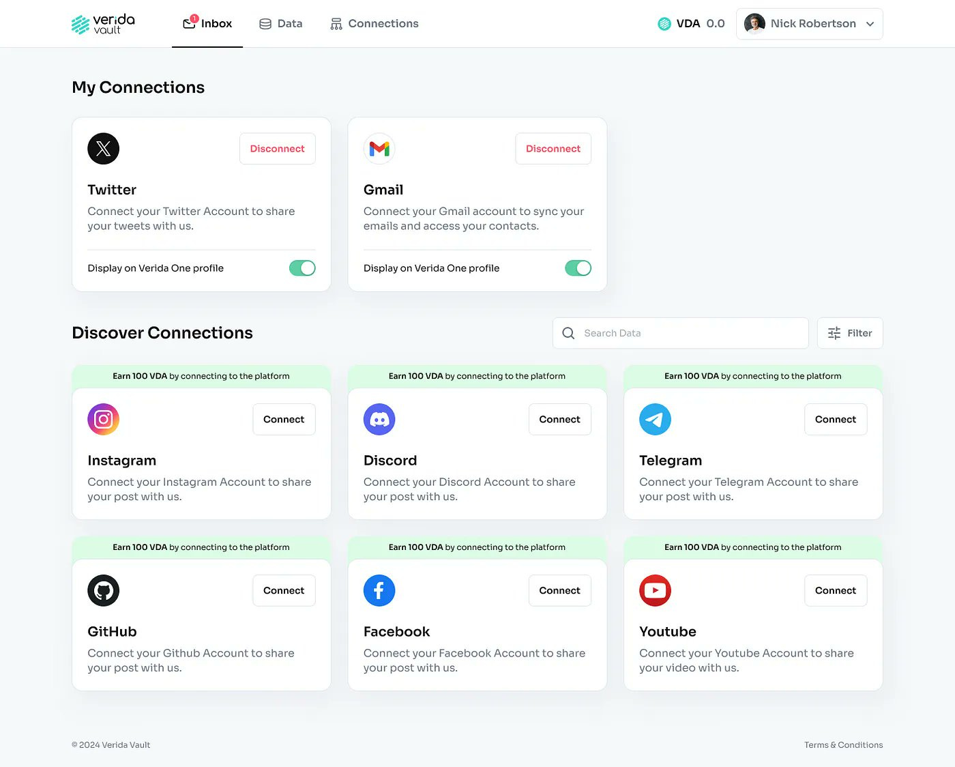
Task: Click the Instagram logo icon
Action: tap(104, 420)
